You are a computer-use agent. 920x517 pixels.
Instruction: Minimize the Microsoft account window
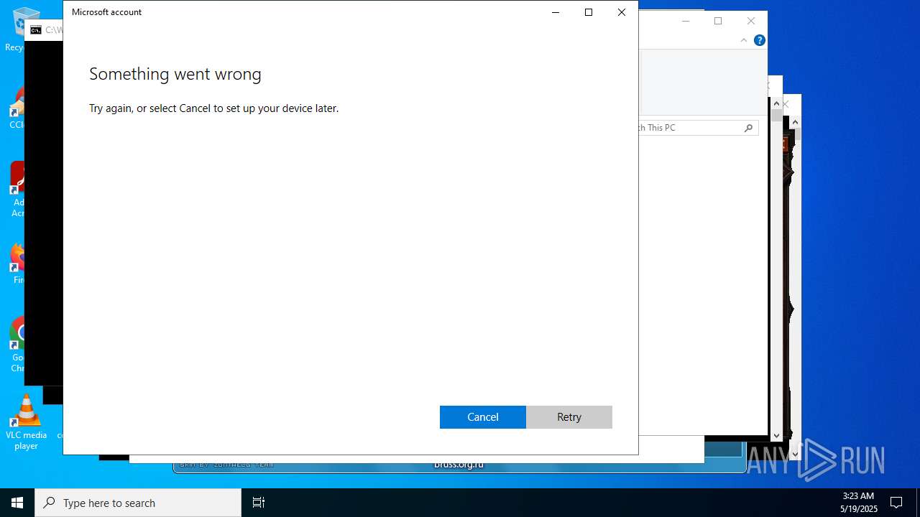point(556,12)
